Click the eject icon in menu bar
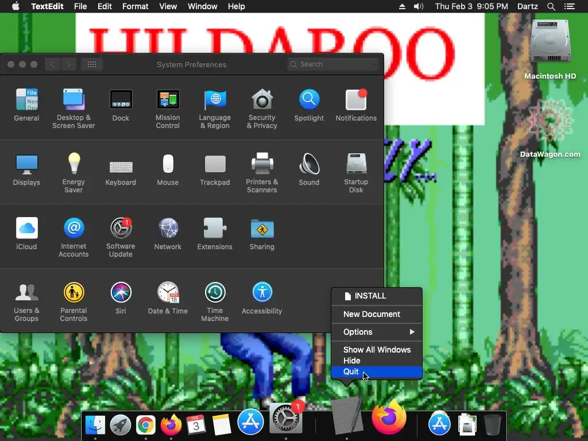 click(x=402, y=6)
